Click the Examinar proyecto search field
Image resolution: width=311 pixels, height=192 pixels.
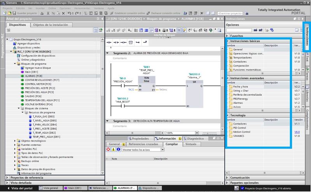click(230, 13)
